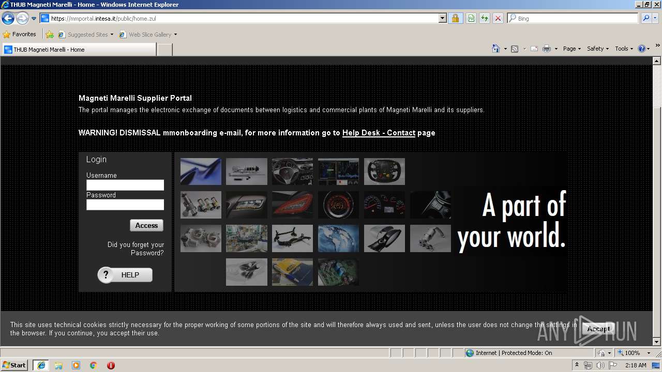Click Did you forget your Password link
This screenshot has width=662, height=372.
[136, 249]
